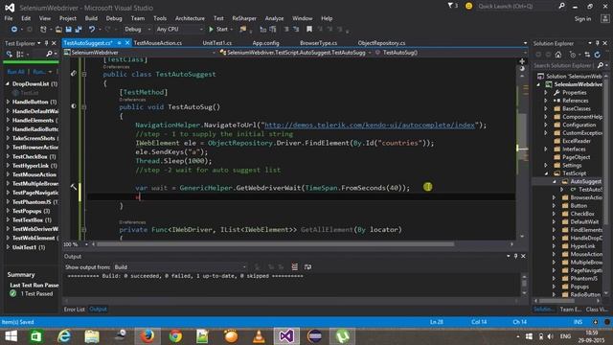Collapse the TestAutoSug method outline
Viewport: 613px width, 345px height.
pyautogui.click(x=83, y=106)
